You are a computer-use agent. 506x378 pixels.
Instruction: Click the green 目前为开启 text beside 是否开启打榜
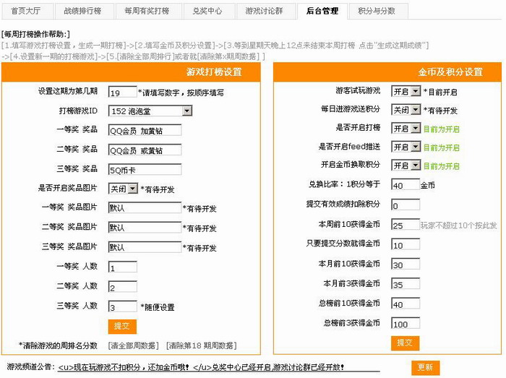[x=442, y=129]
